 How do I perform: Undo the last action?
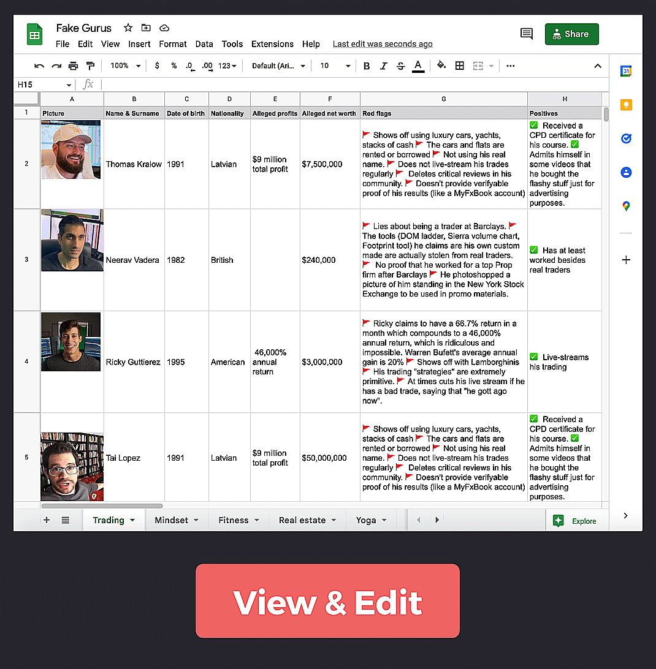click(39, 66)
